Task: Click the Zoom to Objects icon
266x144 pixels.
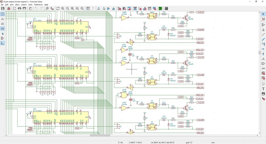Action: tap(77, 9)
